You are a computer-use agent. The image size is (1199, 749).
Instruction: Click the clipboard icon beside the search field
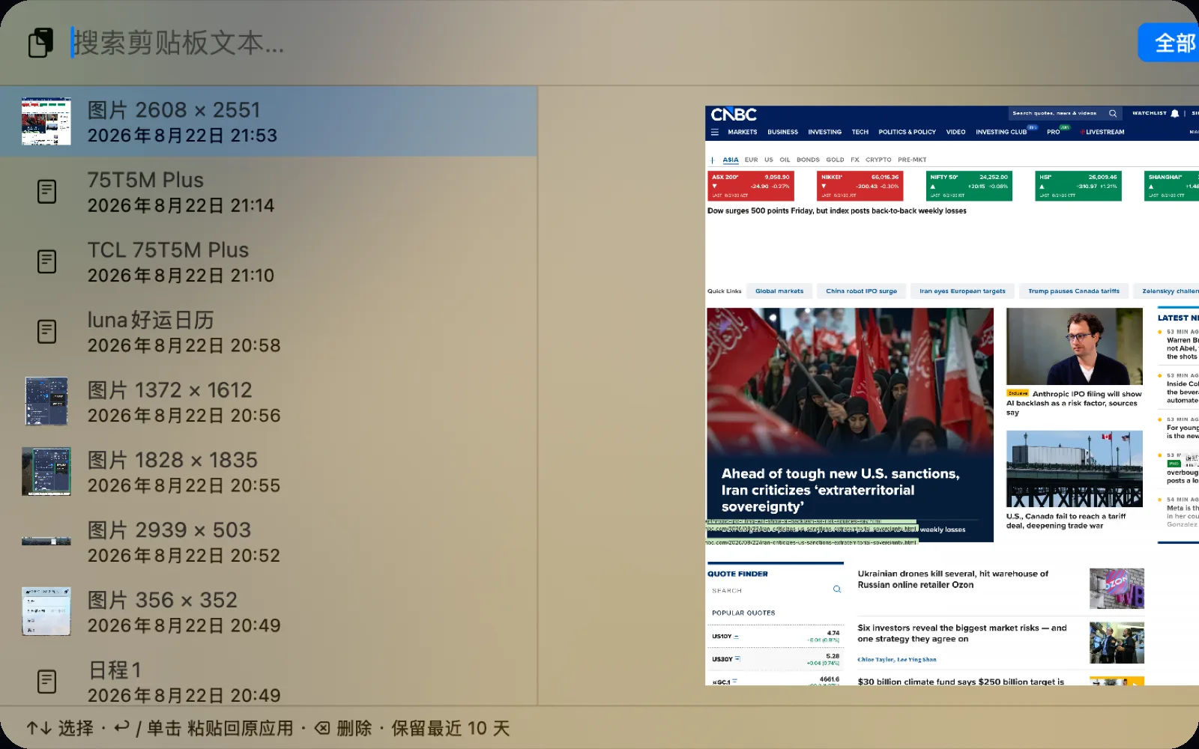41,43
